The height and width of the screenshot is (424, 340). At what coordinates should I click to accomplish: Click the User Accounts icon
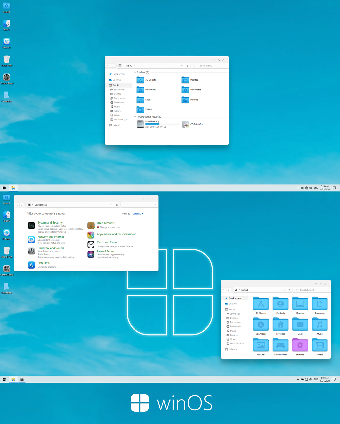91,226
